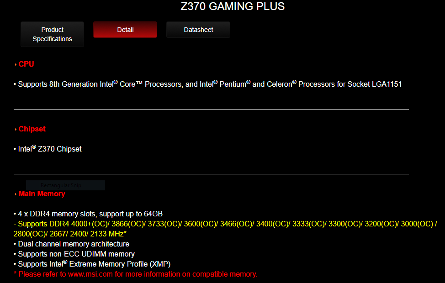This screenshot has height=283, width=445.
Task: Expand the Chipset section heading
Action: coord(32,129)
